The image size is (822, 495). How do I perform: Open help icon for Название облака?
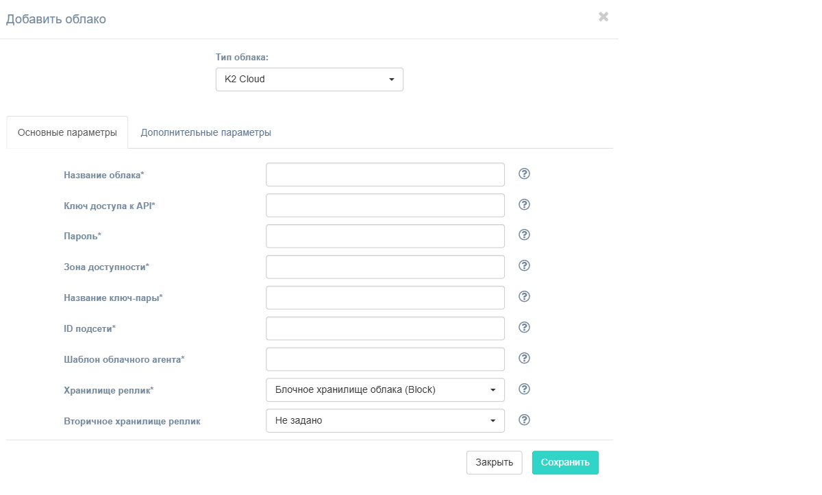click(x=525, y=173)
